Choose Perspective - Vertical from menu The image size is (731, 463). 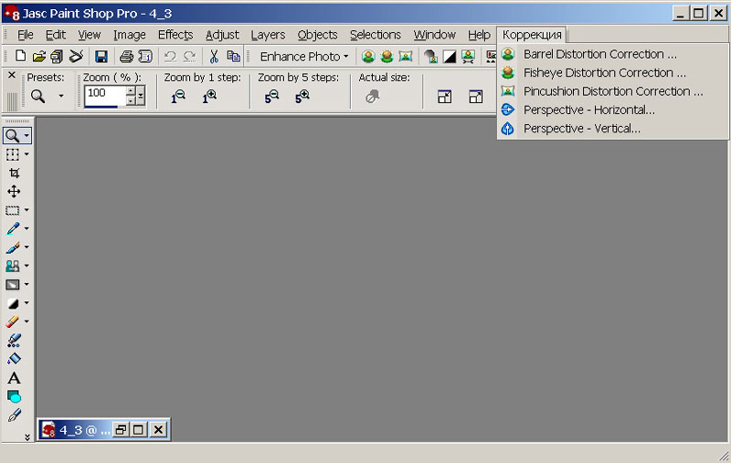coord(581,129)
